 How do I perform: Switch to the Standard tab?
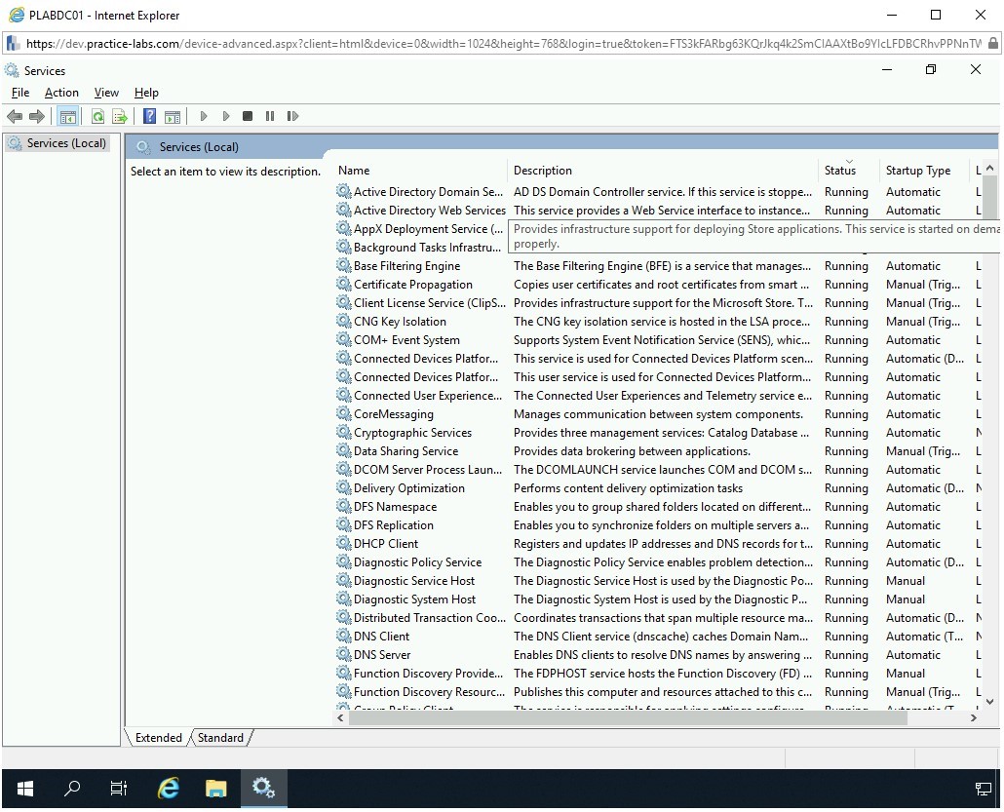point(220,738)
